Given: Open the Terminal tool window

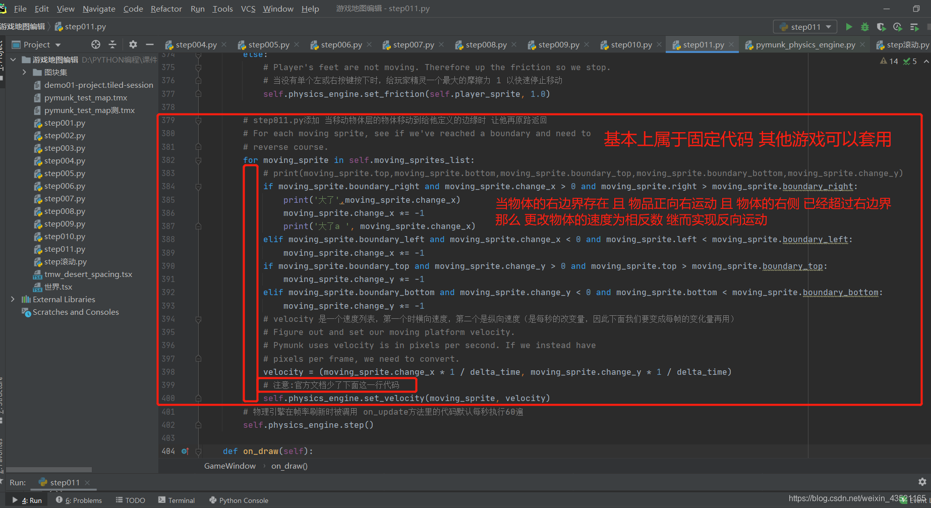Looking at the screenshot, I should click(x=177, y=500).
